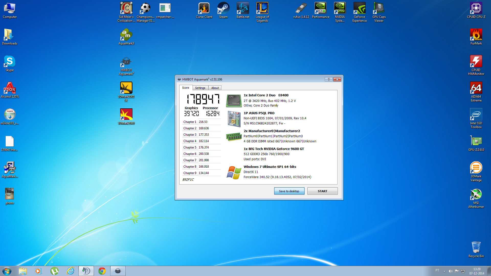491x276 pixels.
Task: Click Save to desktop button
Action: (x=289, y=191)
